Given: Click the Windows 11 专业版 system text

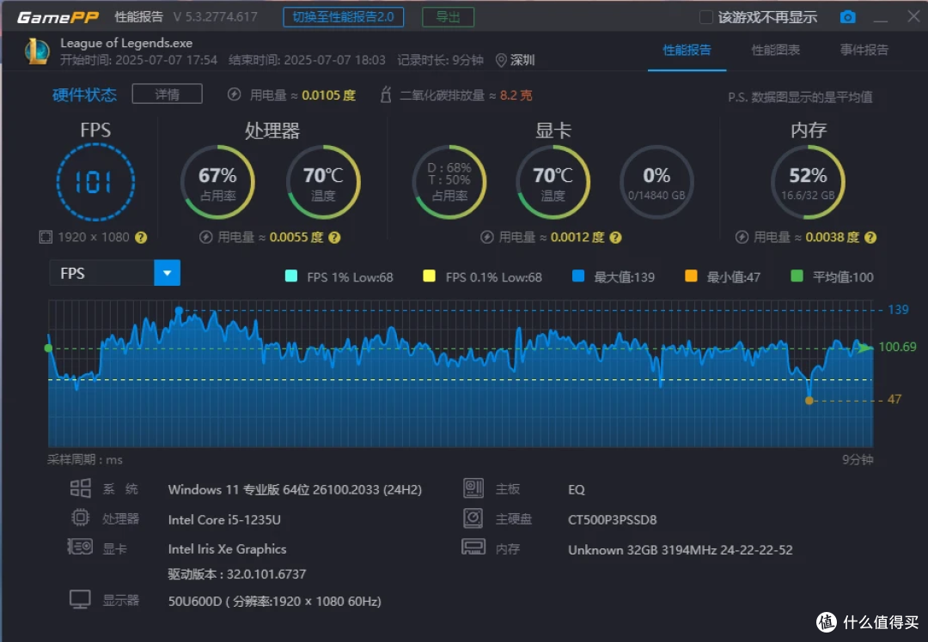Looking at the screenshot, I should (295, 489).
